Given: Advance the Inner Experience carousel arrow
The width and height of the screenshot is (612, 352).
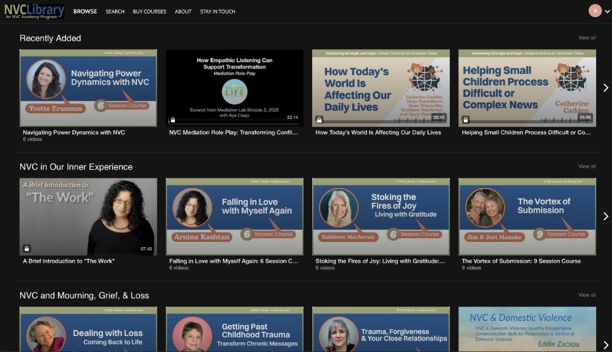Looking at the screenshot, I should (605, 216).
